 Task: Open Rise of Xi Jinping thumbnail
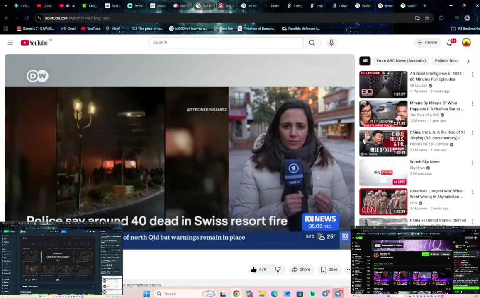click(x=383, y=143)
